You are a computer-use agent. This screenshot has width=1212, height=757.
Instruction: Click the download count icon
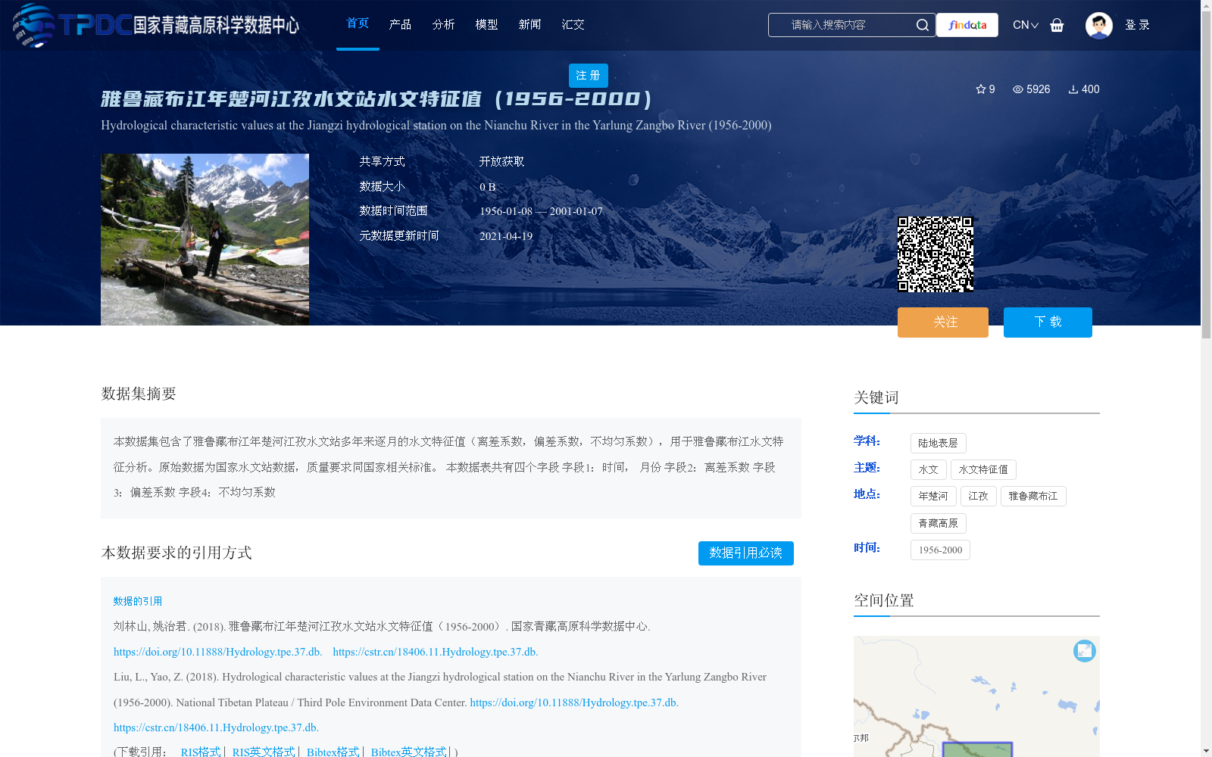(x=1073, y=89)
